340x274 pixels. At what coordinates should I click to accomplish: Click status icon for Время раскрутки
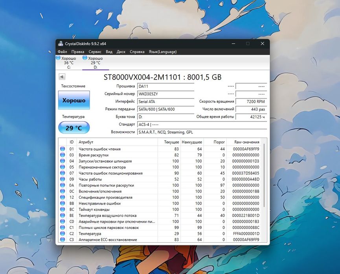(62, 155)
